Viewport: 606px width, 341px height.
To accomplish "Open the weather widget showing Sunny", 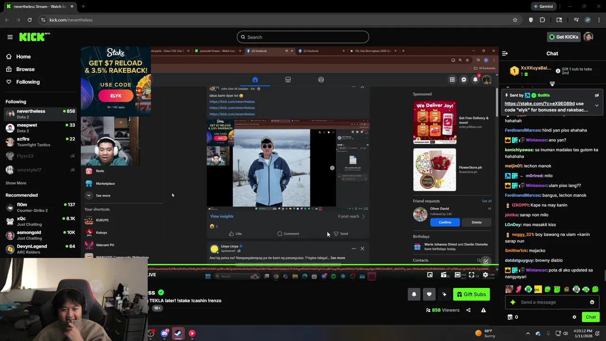I will pos(485,333).
